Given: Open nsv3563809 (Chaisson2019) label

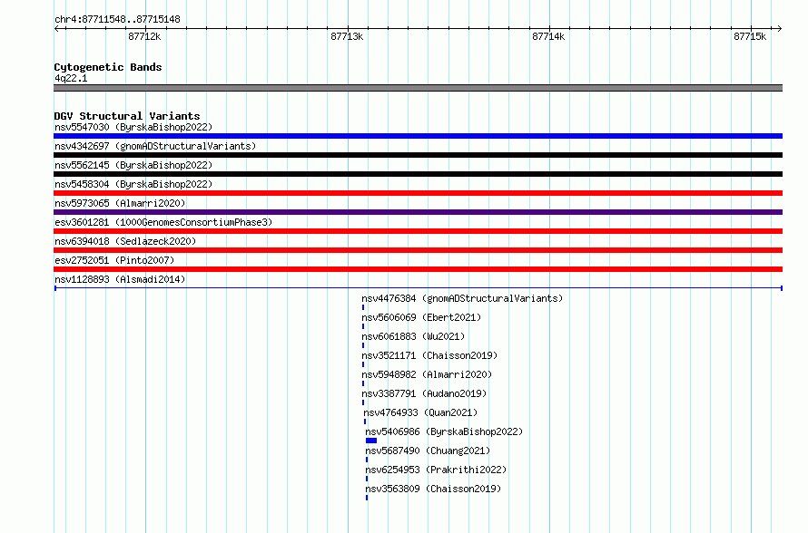Looking at the screenshot, I should (433, 489).
